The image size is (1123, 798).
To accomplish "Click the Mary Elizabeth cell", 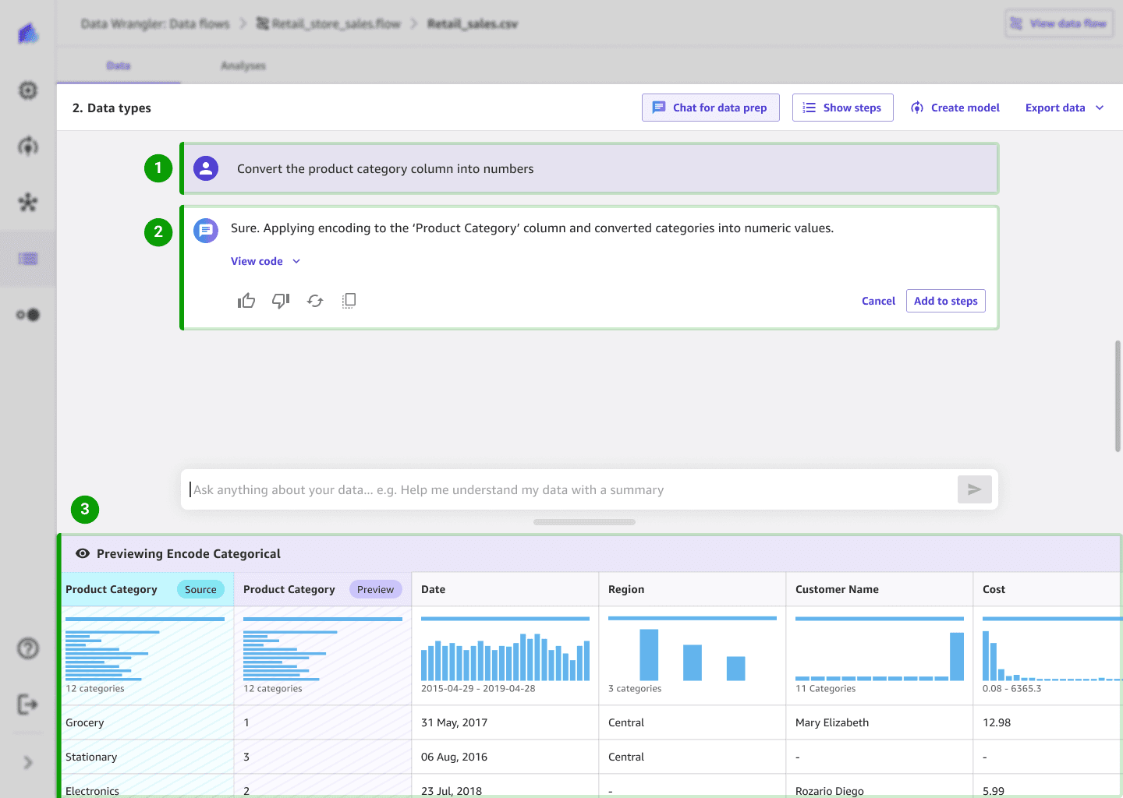I will [880, 722].
